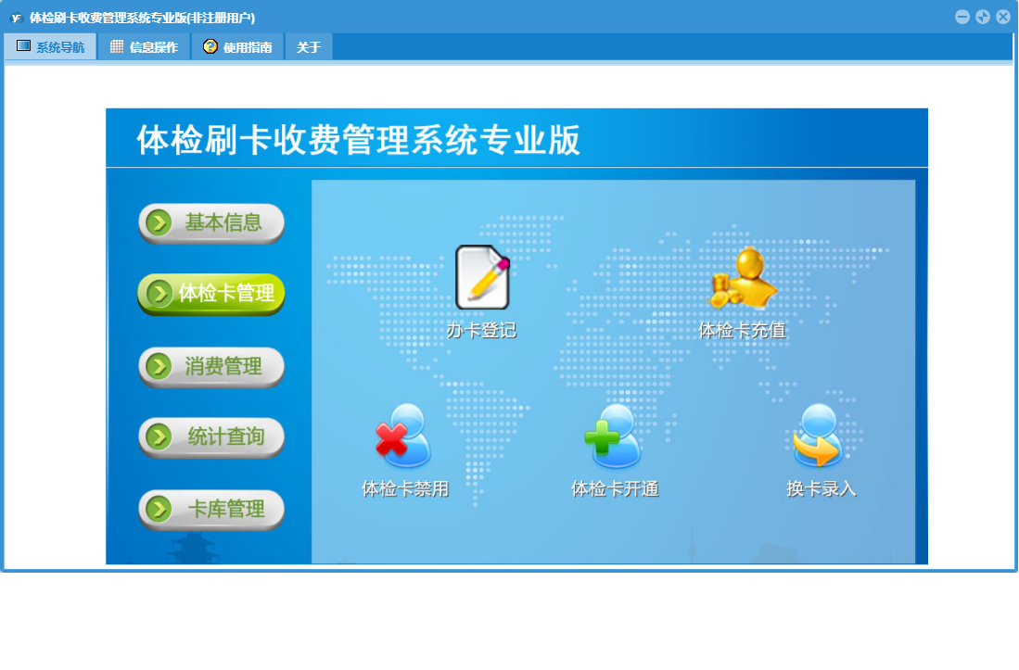This screenshot has height=670, width=1019.
Task: Open the 卡库管理 sidebar button
Action: [x=211, y=510]
